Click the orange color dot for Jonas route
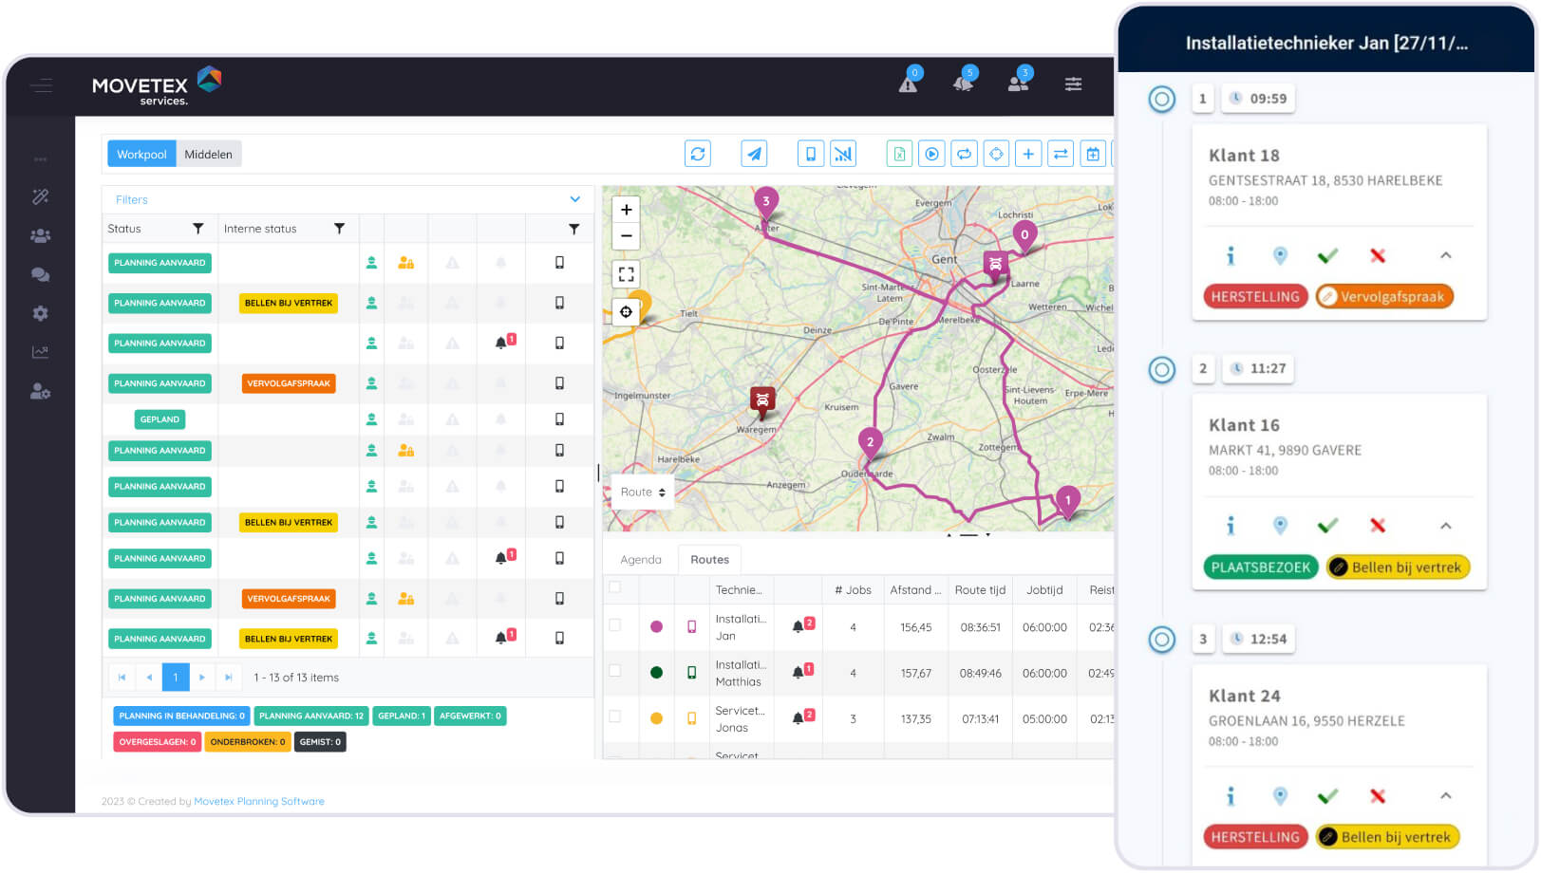Image resolution: width=1541 pixels, height=874 pixels. [656, 718]
